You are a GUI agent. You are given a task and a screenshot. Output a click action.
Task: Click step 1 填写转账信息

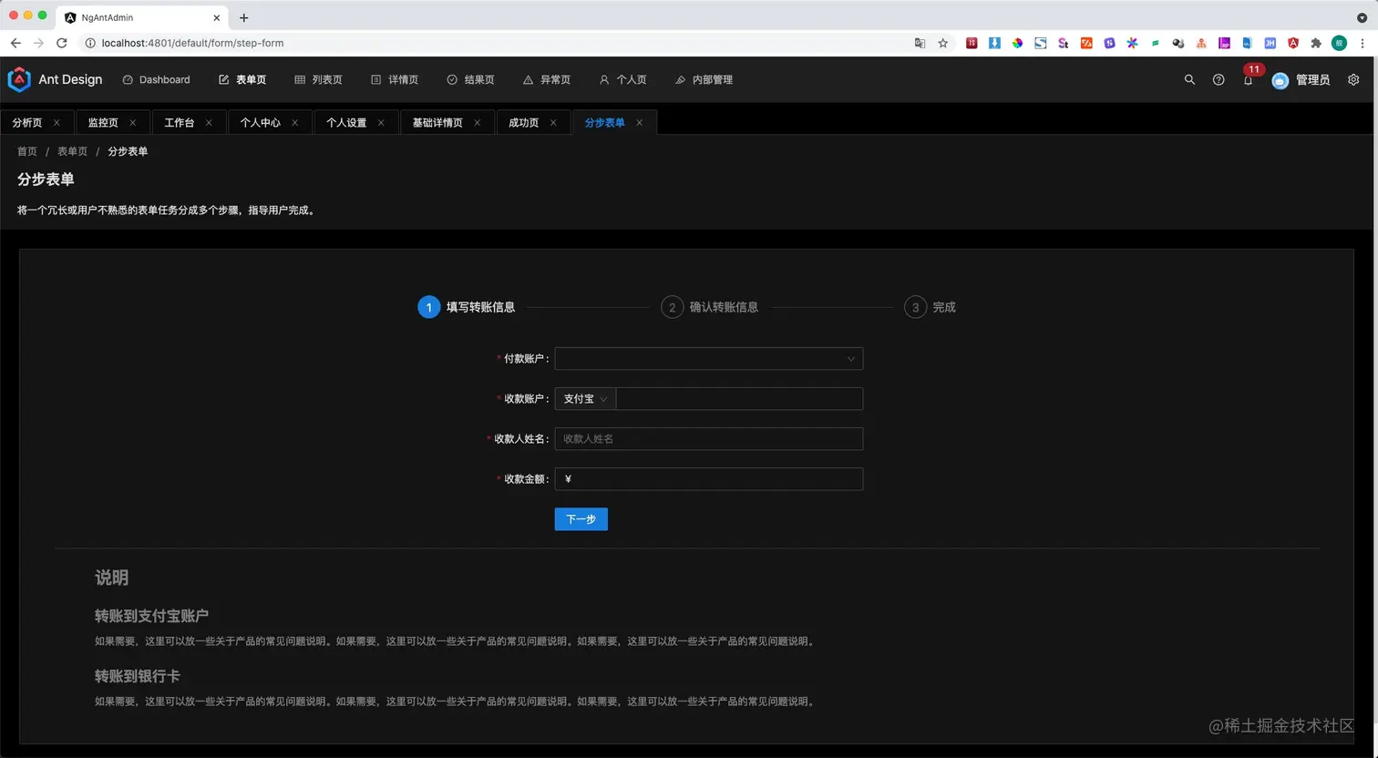(467, 308)
